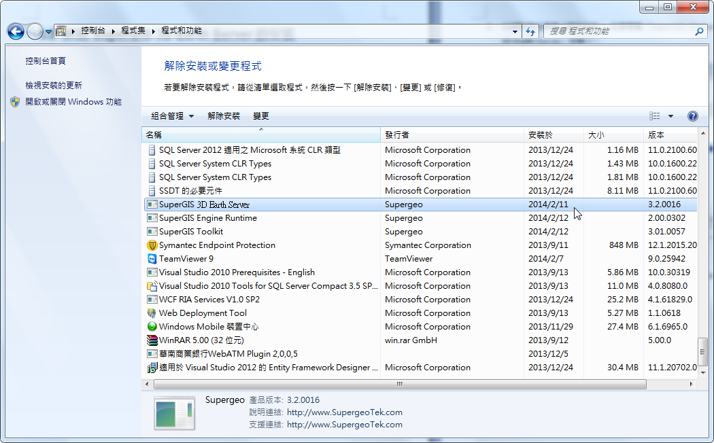Select SuperGIS Toolkit program name

191,232
